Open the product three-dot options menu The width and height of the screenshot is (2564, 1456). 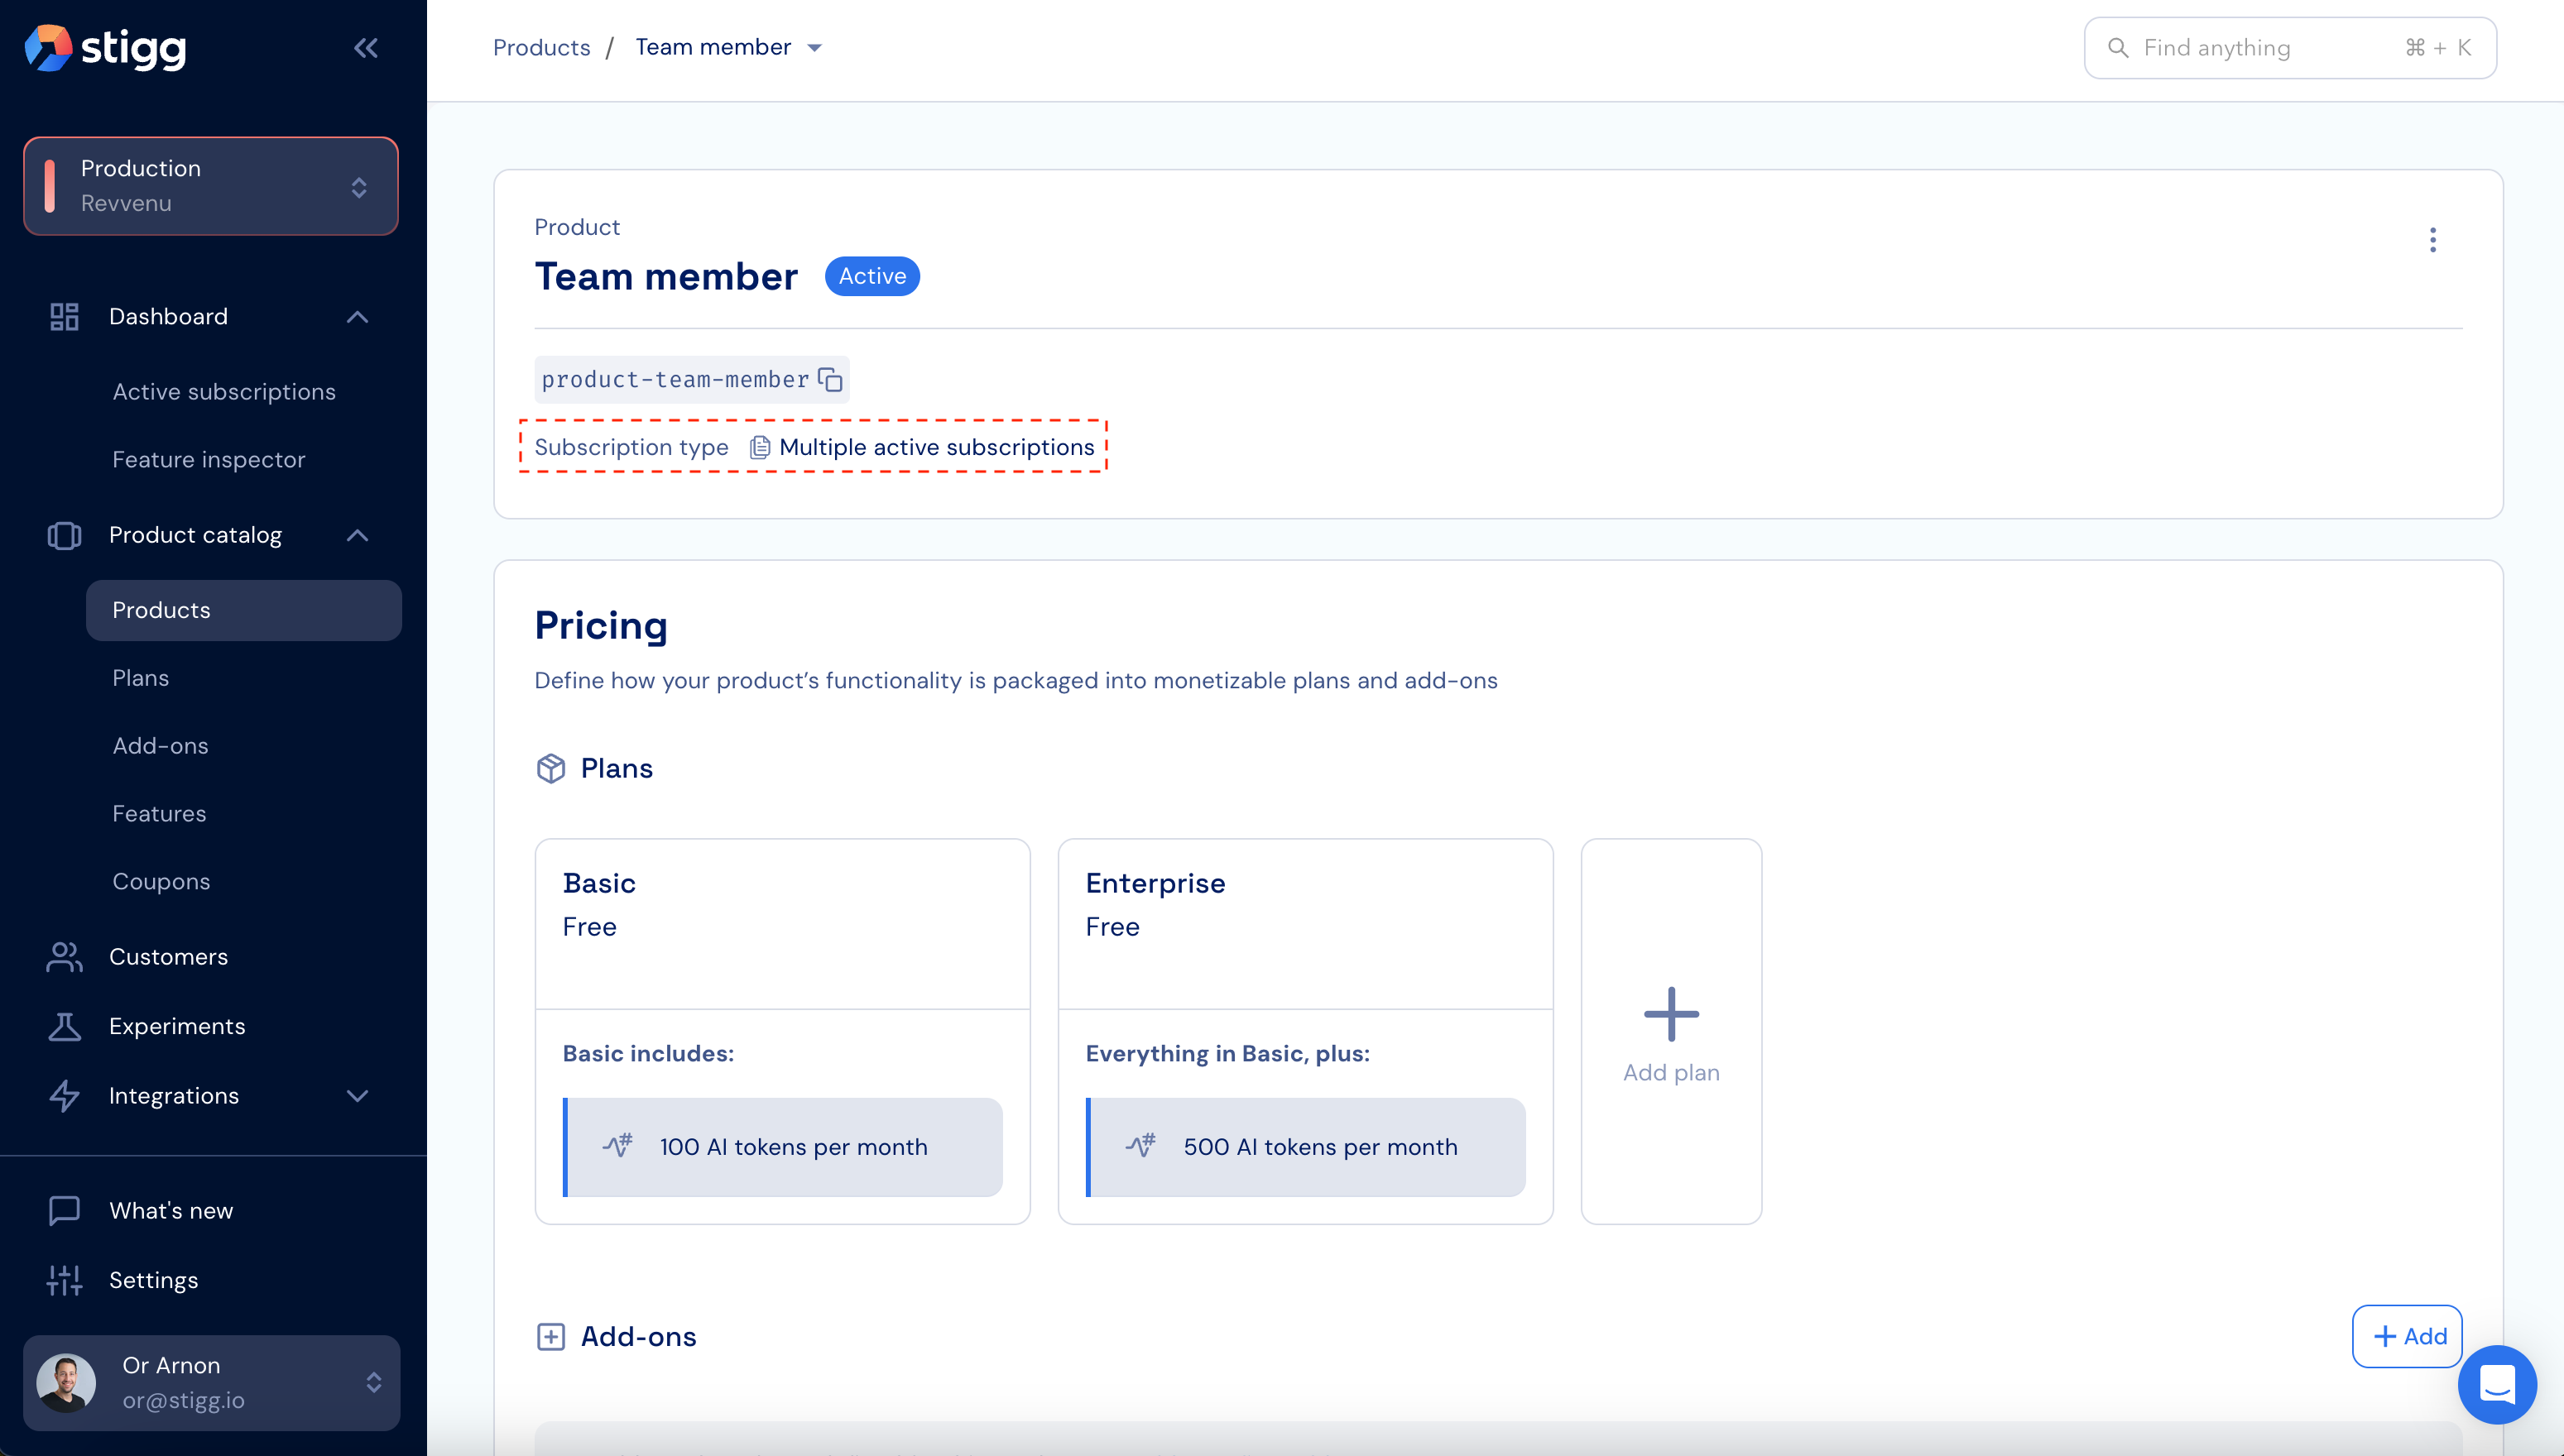[x=2433, y=240]
